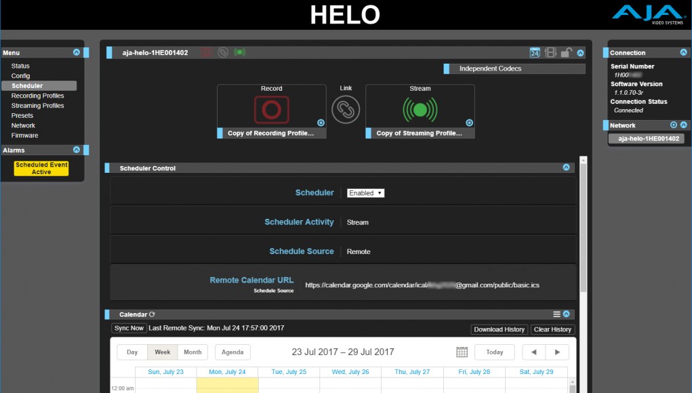Click Copy of Recording Profile label

(271, 133)
